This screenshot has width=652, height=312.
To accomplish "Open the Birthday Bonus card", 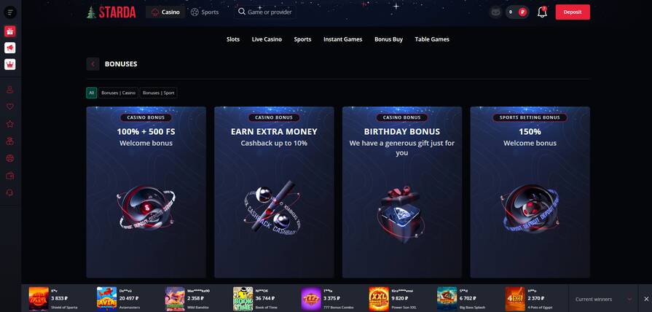I will coord(401,192).
